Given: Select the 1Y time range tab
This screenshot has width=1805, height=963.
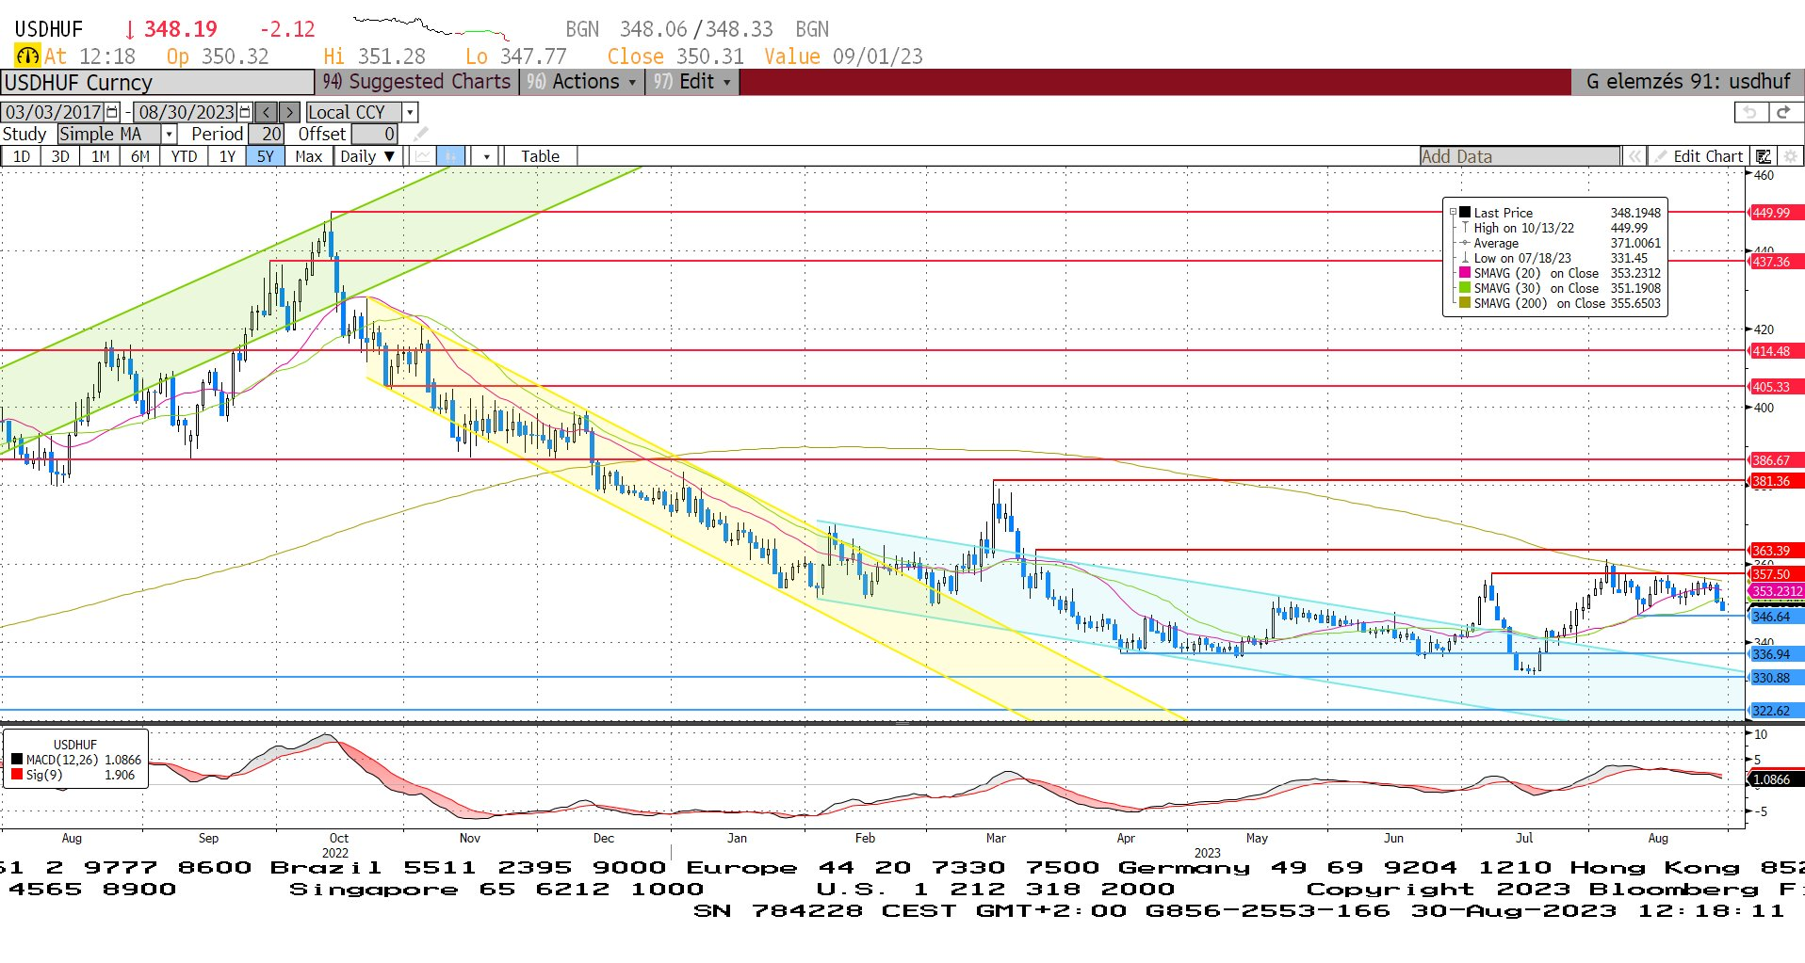Looking at the screenshot, I should (227, 156).
